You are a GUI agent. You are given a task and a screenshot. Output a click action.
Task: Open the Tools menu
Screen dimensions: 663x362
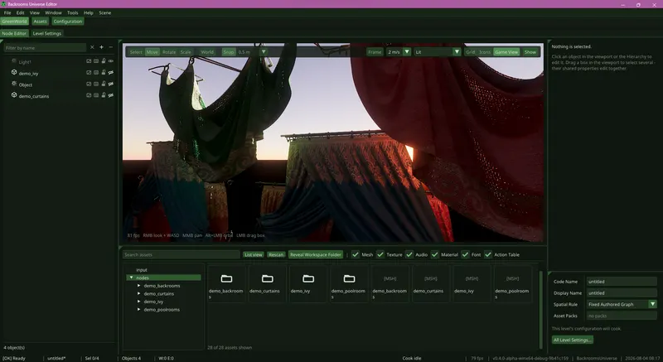(x=73, y=12)
